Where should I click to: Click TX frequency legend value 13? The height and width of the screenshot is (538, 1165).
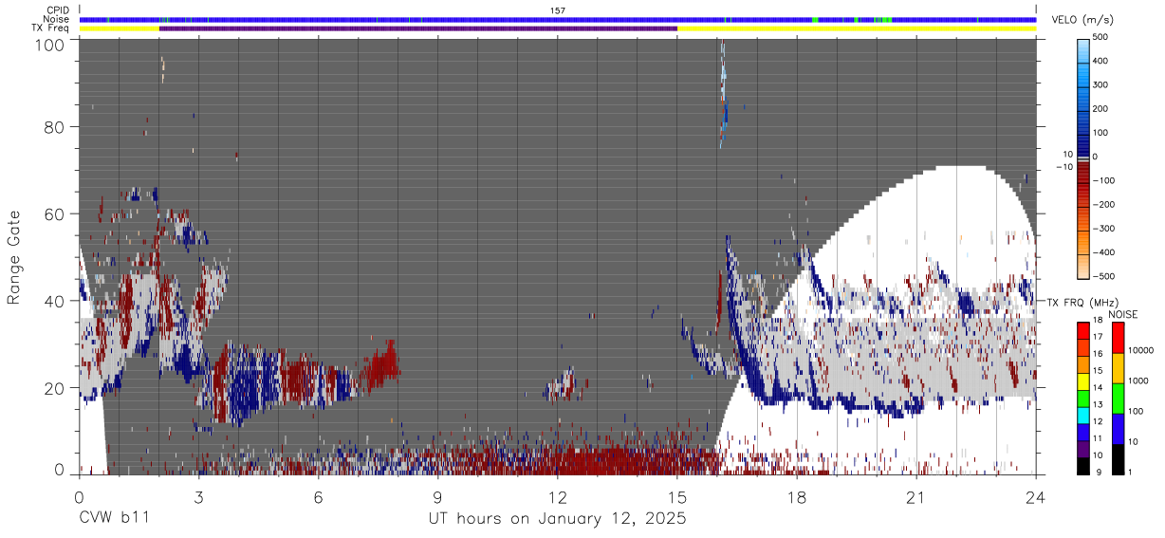click(x=1098, y=404)
